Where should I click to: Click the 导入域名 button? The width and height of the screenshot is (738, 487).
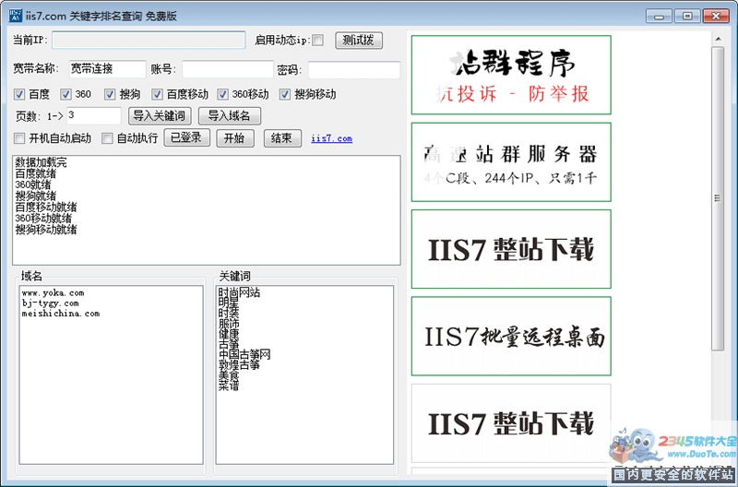pos(230,116)
